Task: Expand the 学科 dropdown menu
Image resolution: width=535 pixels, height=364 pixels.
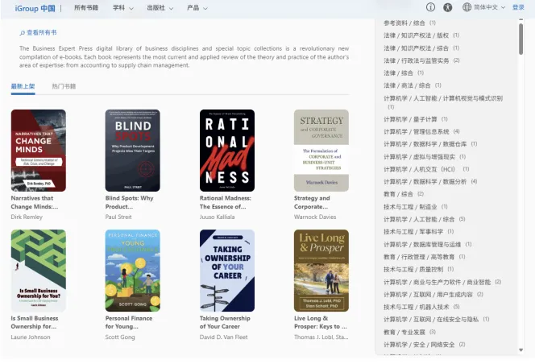Action: click(122, 8)
